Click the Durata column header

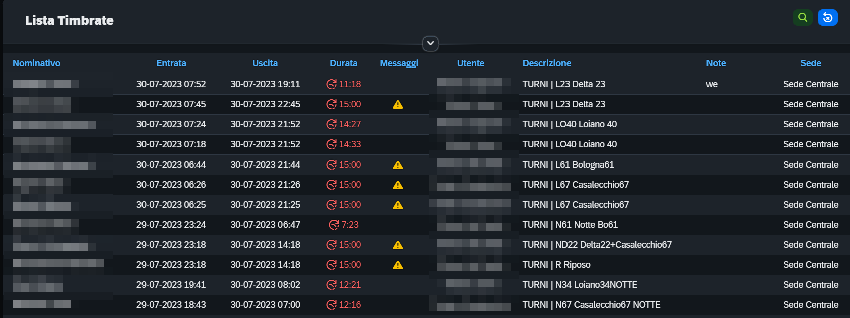click(x=344, y=63)
